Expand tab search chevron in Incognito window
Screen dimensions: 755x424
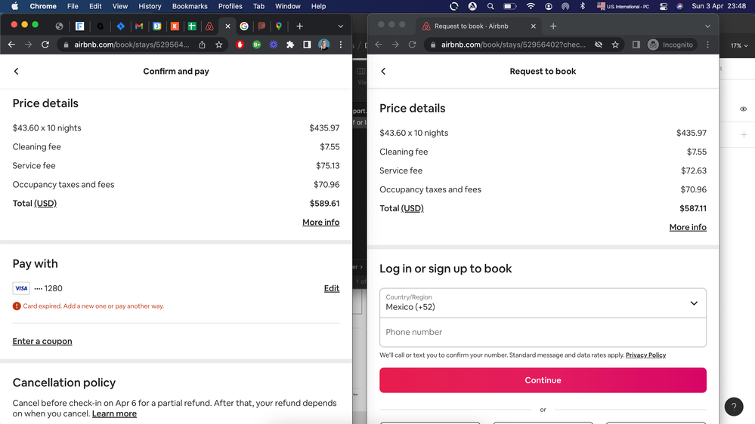click(x=707, y=26)
